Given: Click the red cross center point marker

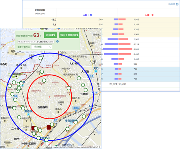Looking at the screenshot, I should click(50, 97).
